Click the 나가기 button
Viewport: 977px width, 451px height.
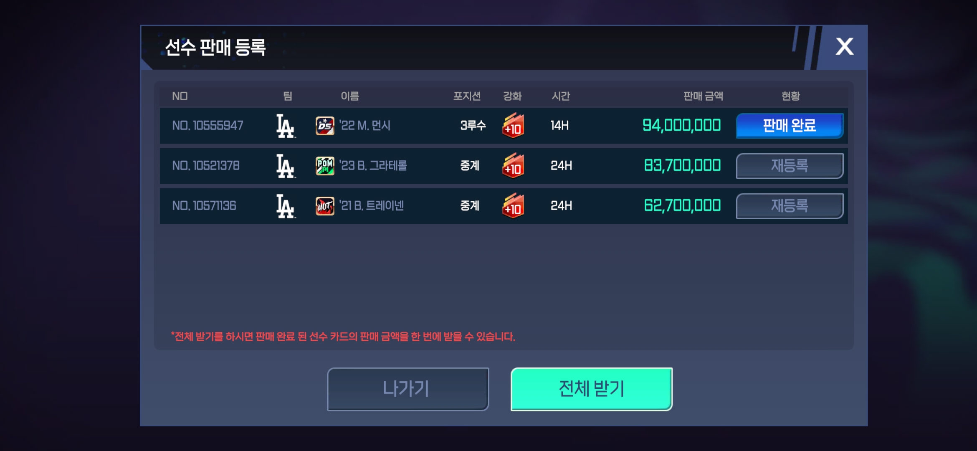click(408, 389)
